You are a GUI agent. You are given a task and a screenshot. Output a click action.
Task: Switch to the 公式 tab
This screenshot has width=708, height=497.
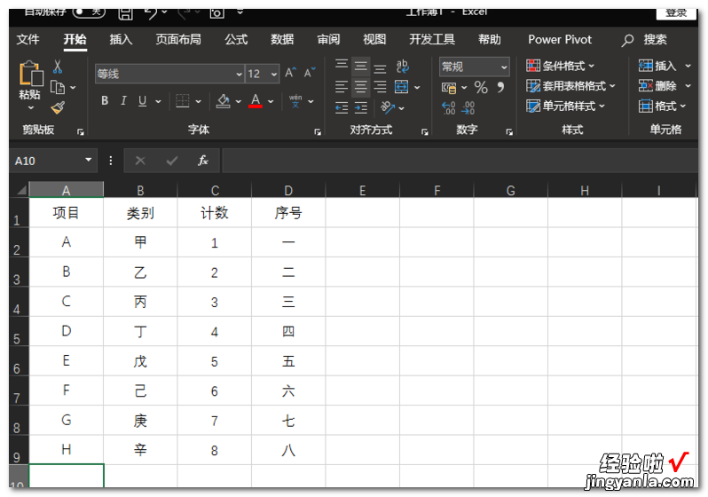click(x=236, y=40)
